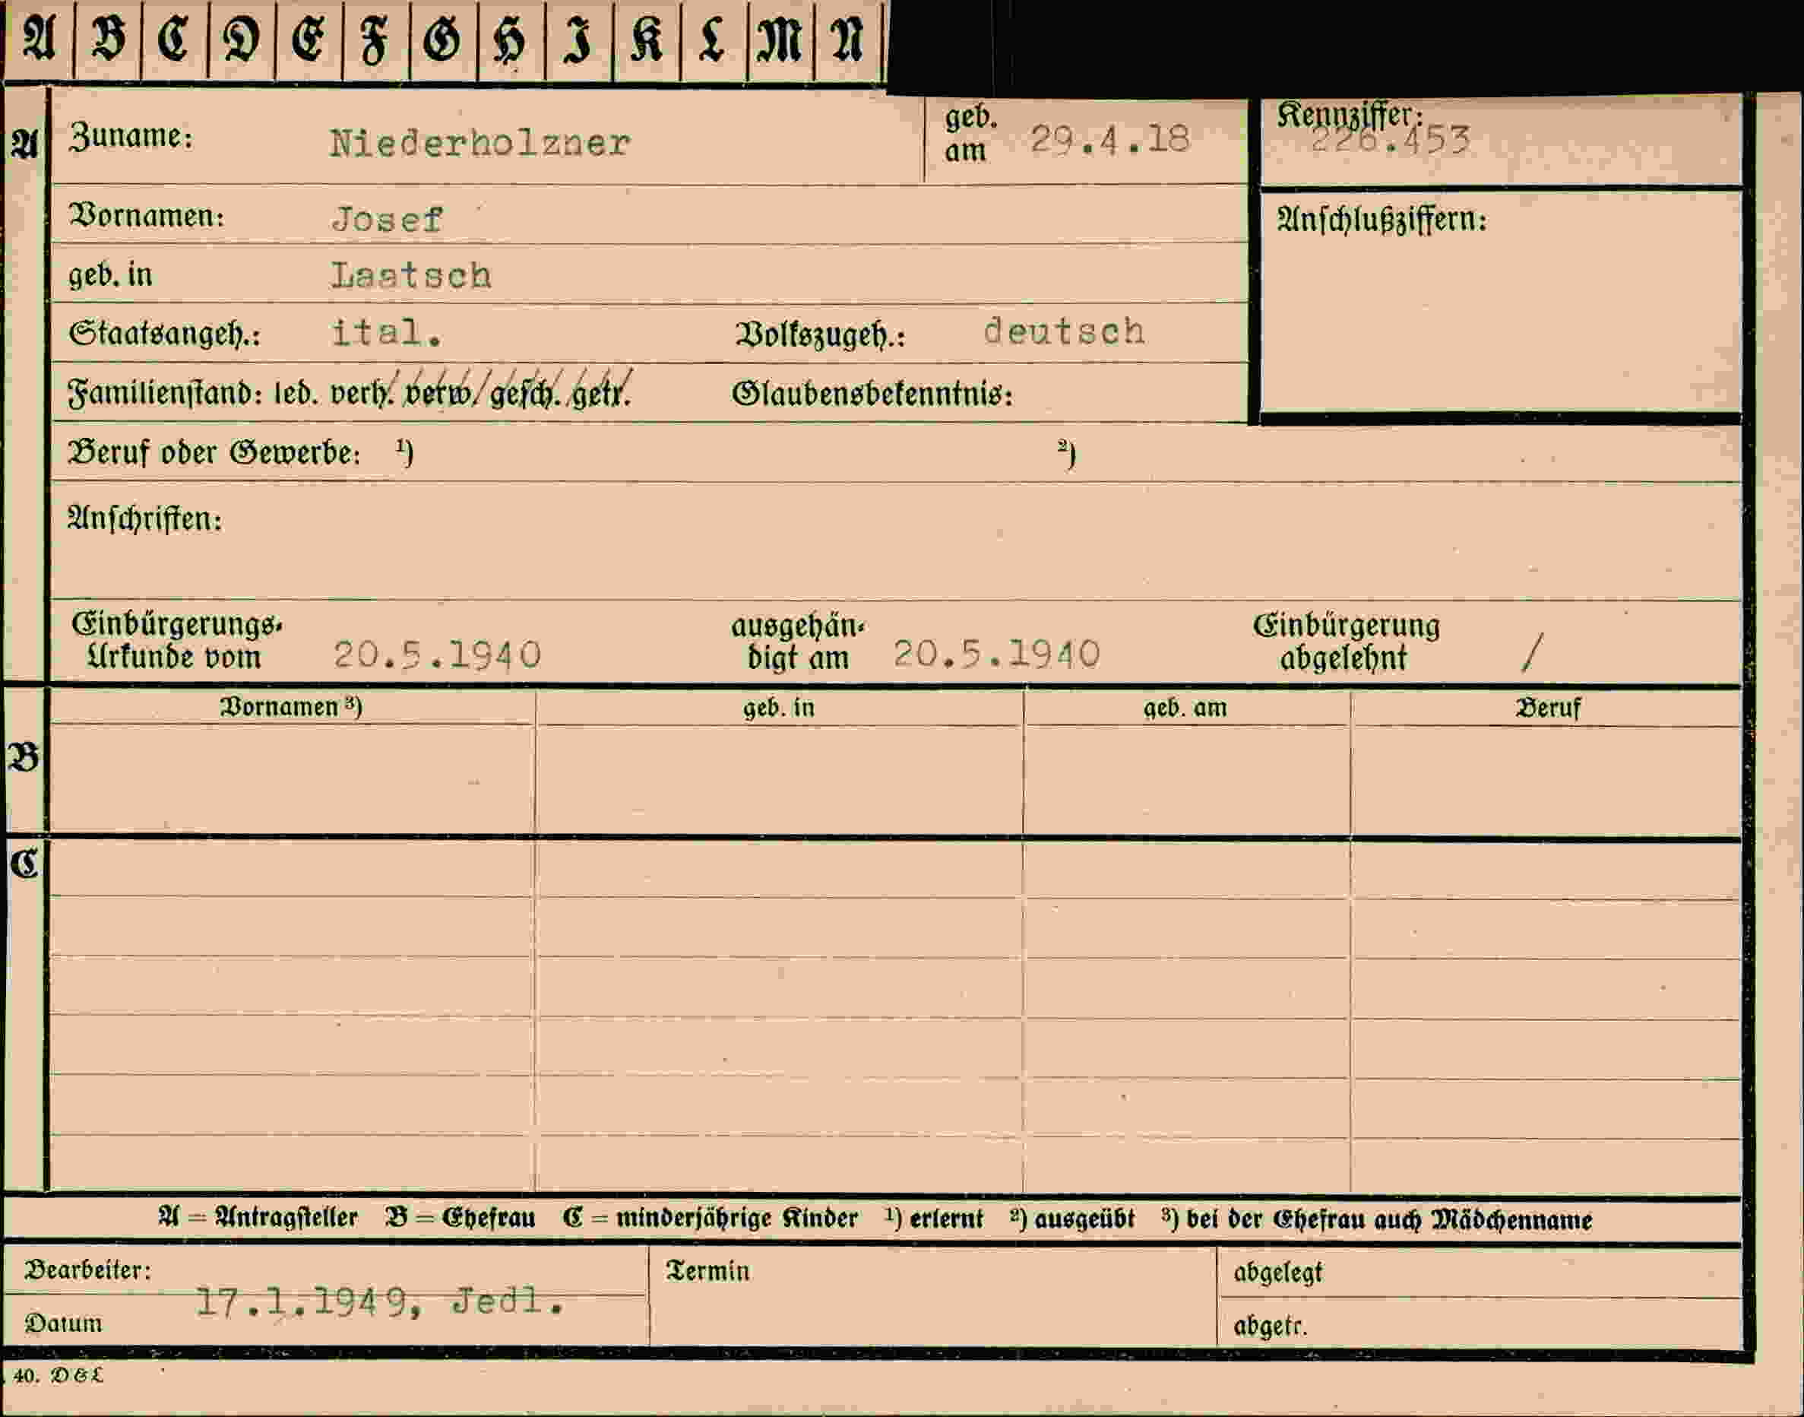Click the struck-out option gesch.
1804x1417 pixels.
click(524, 393)
